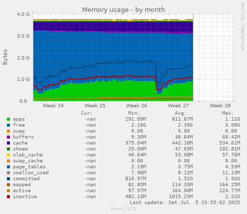This screenshot has height=214, width=247.
Task: Click the mapped brown legend swatch
Action: (x=8, y=185)
